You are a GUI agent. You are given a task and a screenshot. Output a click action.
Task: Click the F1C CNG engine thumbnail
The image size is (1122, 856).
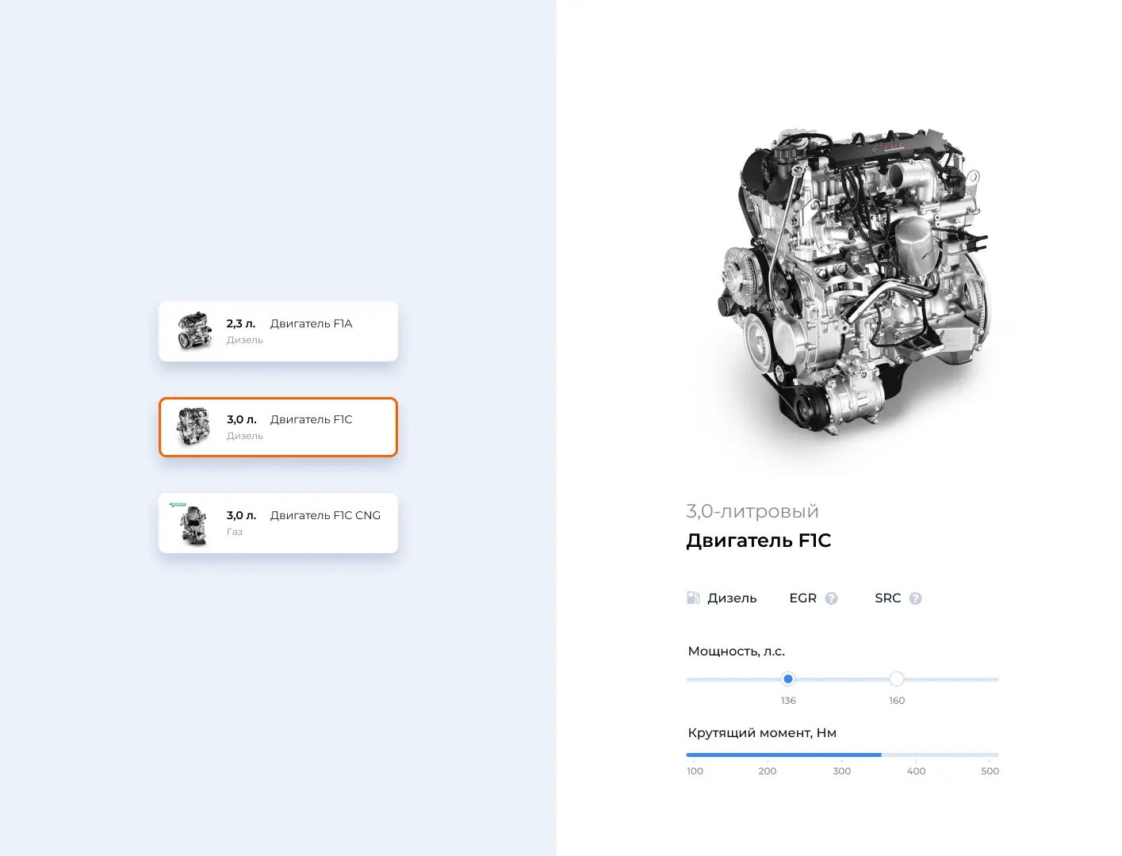(191, 524)
